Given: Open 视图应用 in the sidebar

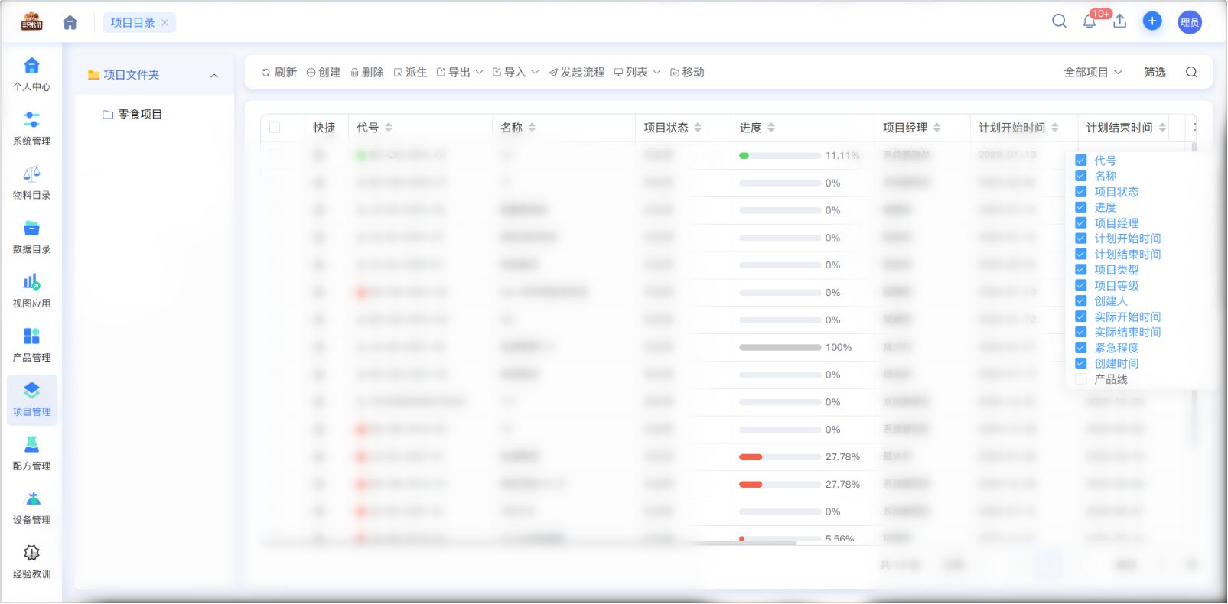Looking at the screenshot, I should (31, 291).
